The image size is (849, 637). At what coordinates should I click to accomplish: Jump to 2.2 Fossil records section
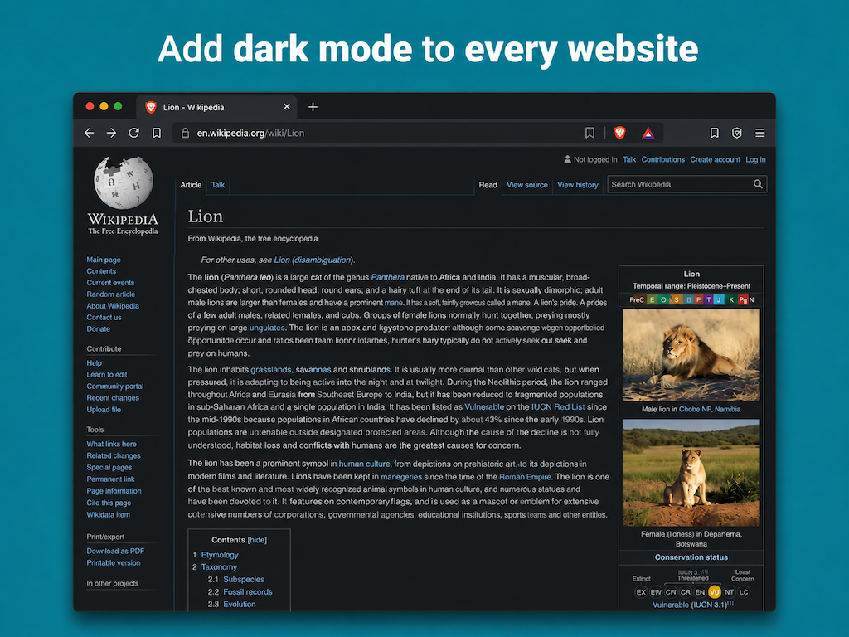[247, 591]
